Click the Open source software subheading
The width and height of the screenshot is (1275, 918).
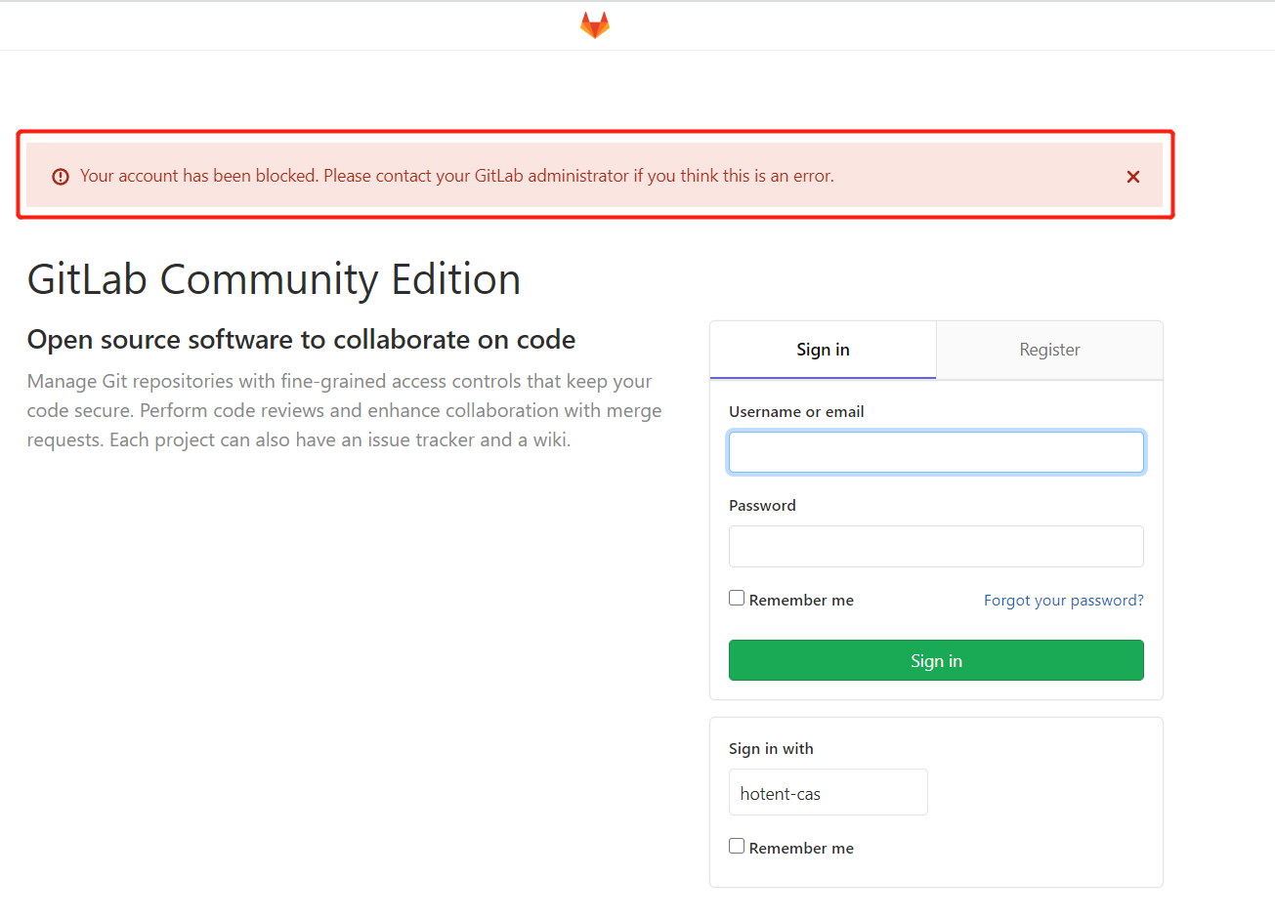pyautogui.click(x=301, y=340)
